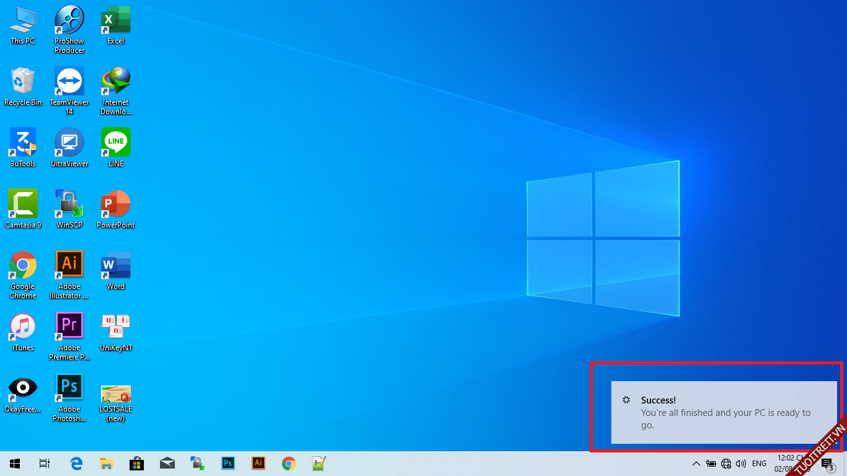Open the volume control in system tray
Image resolution: width=847 pixels, height=476 pixels.
(741, 464)
